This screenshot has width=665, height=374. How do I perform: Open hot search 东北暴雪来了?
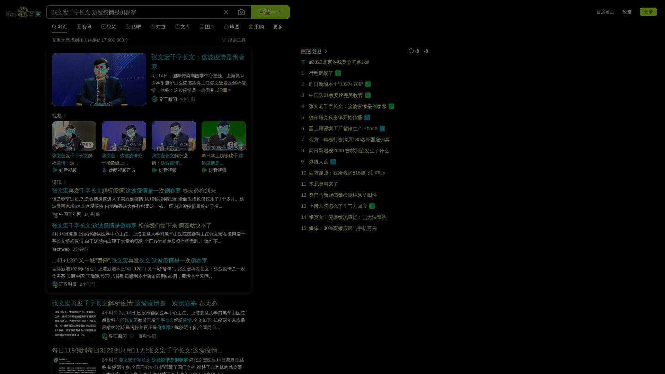pyautogui.click(x=323, y=184)
